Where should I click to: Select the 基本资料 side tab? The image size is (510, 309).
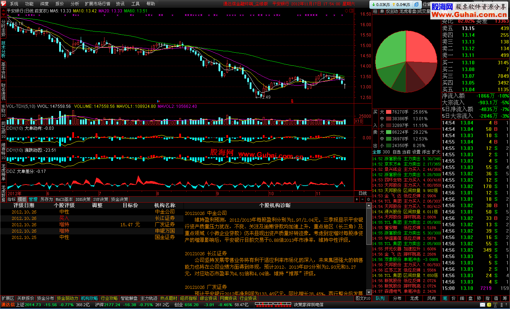click(x=3, y=70)
